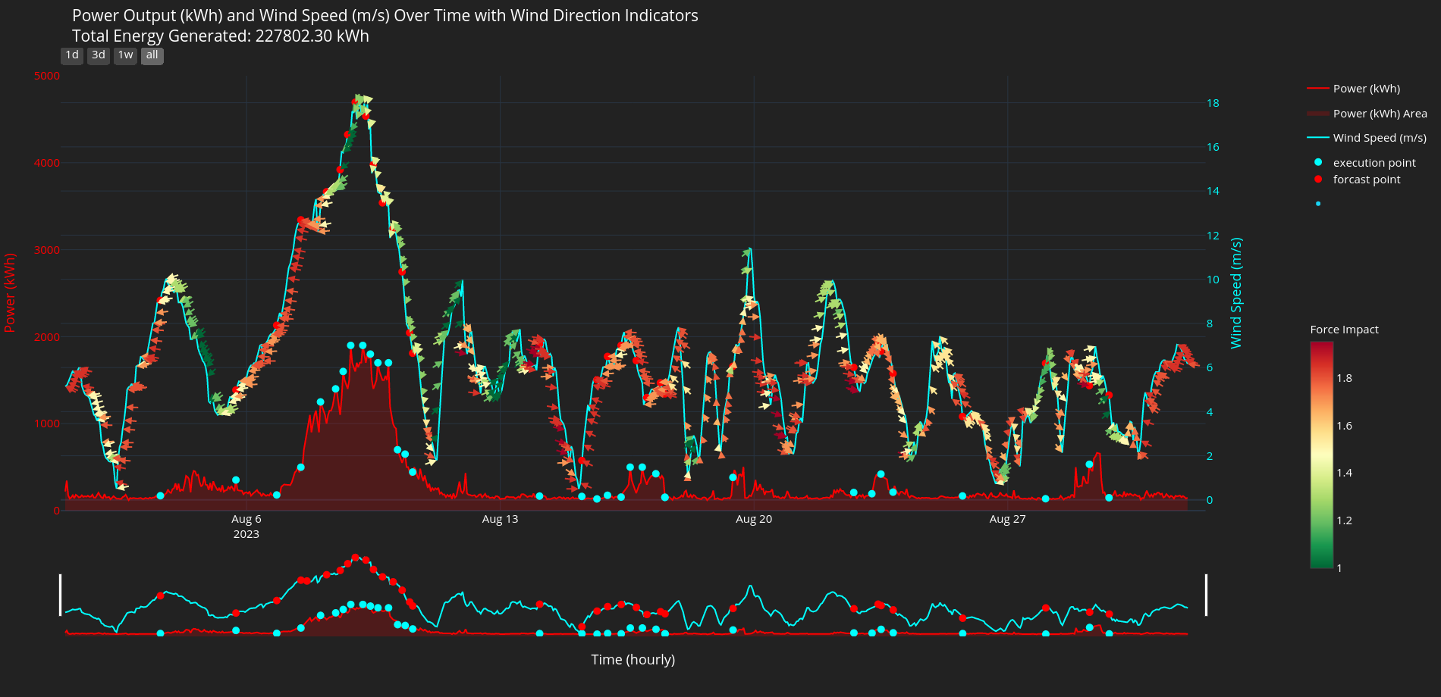Toggle the Power (kWh) line trace

[1366, 89]
